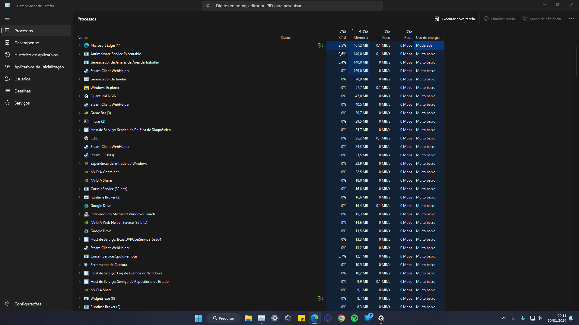Select Gerenciador de Janelas da Área de Trabalho

259,62
